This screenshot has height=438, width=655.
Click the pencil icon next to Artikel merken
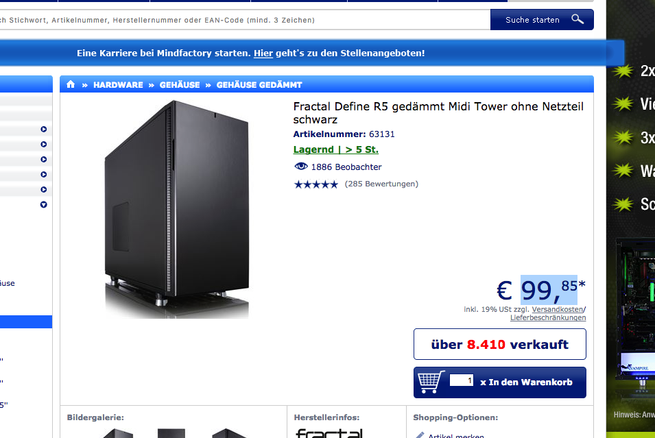419,435
